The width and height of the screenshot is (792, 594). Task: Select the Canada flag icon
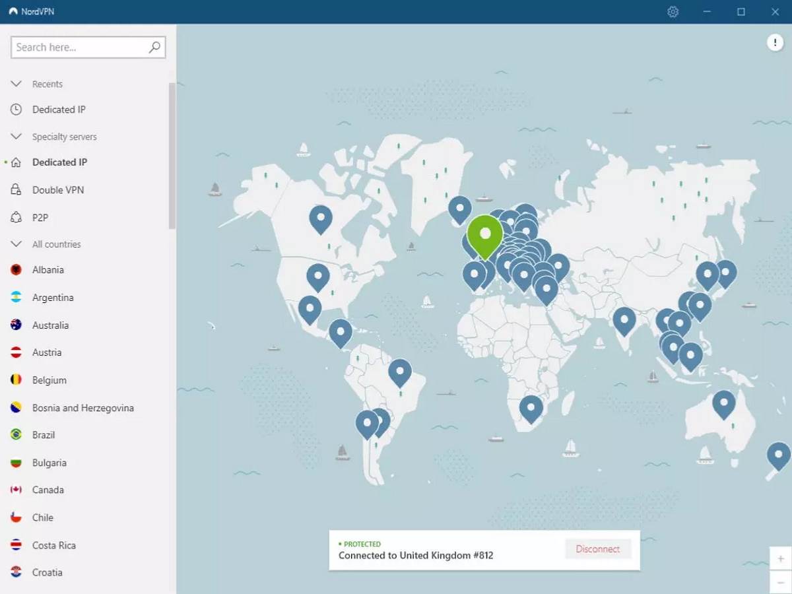[x=16, y=490]
